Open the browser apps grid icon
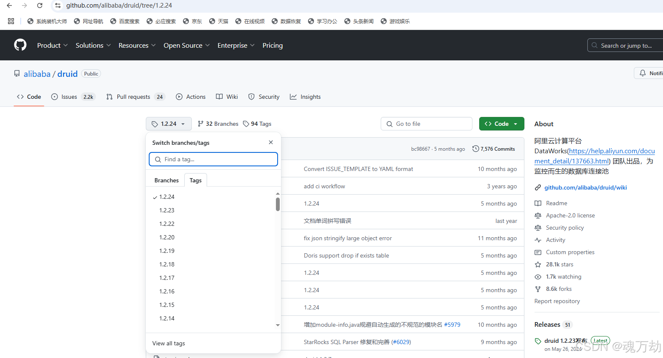The width and height of the screenshot is (663, 358). [x=11, y=21]
